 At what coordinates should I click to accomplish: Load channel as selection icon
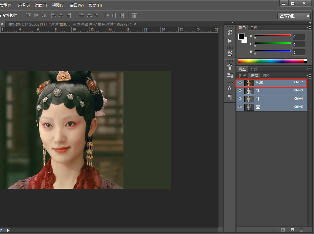click(x=273, y=230)
